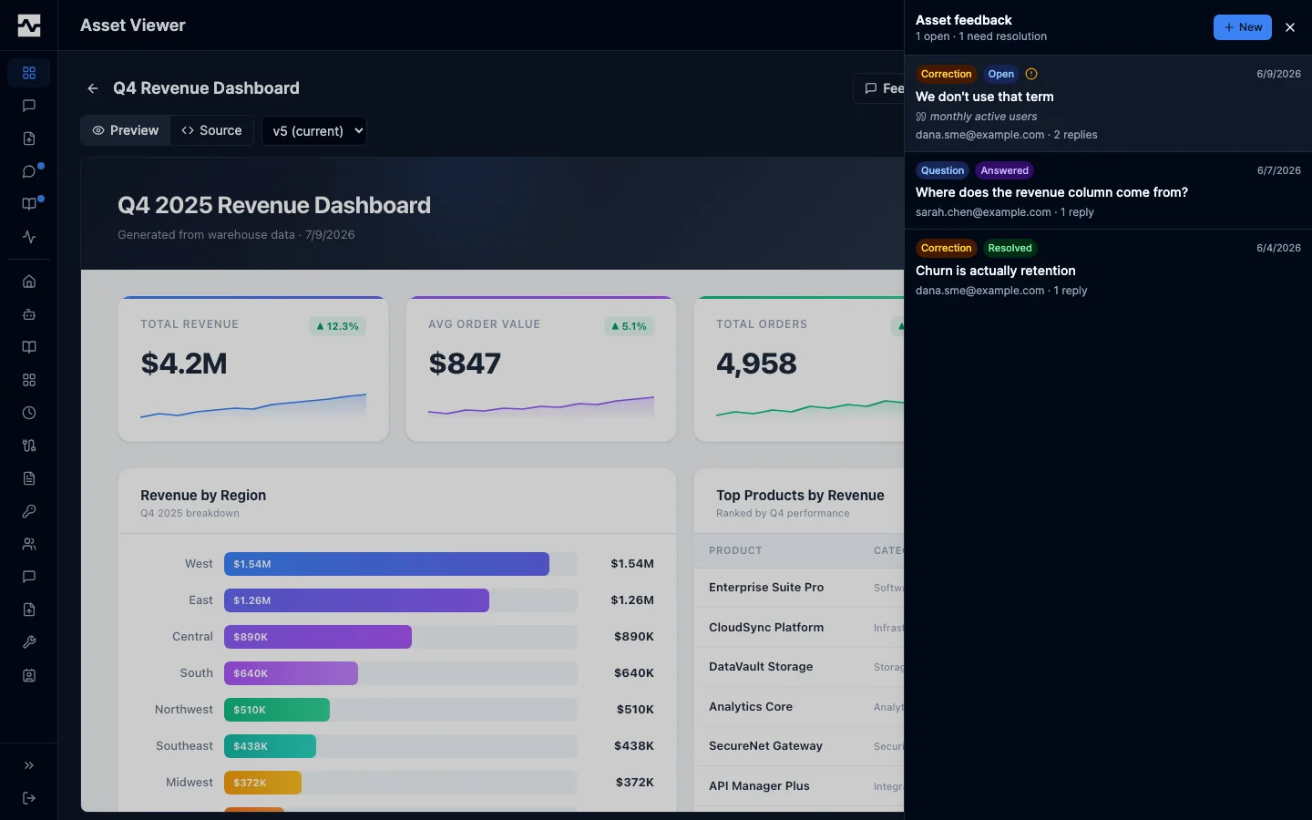Click the Central region $890K bar
Image resolution: width=1312 pixels, height=820 pixels.
pos(318,637)
